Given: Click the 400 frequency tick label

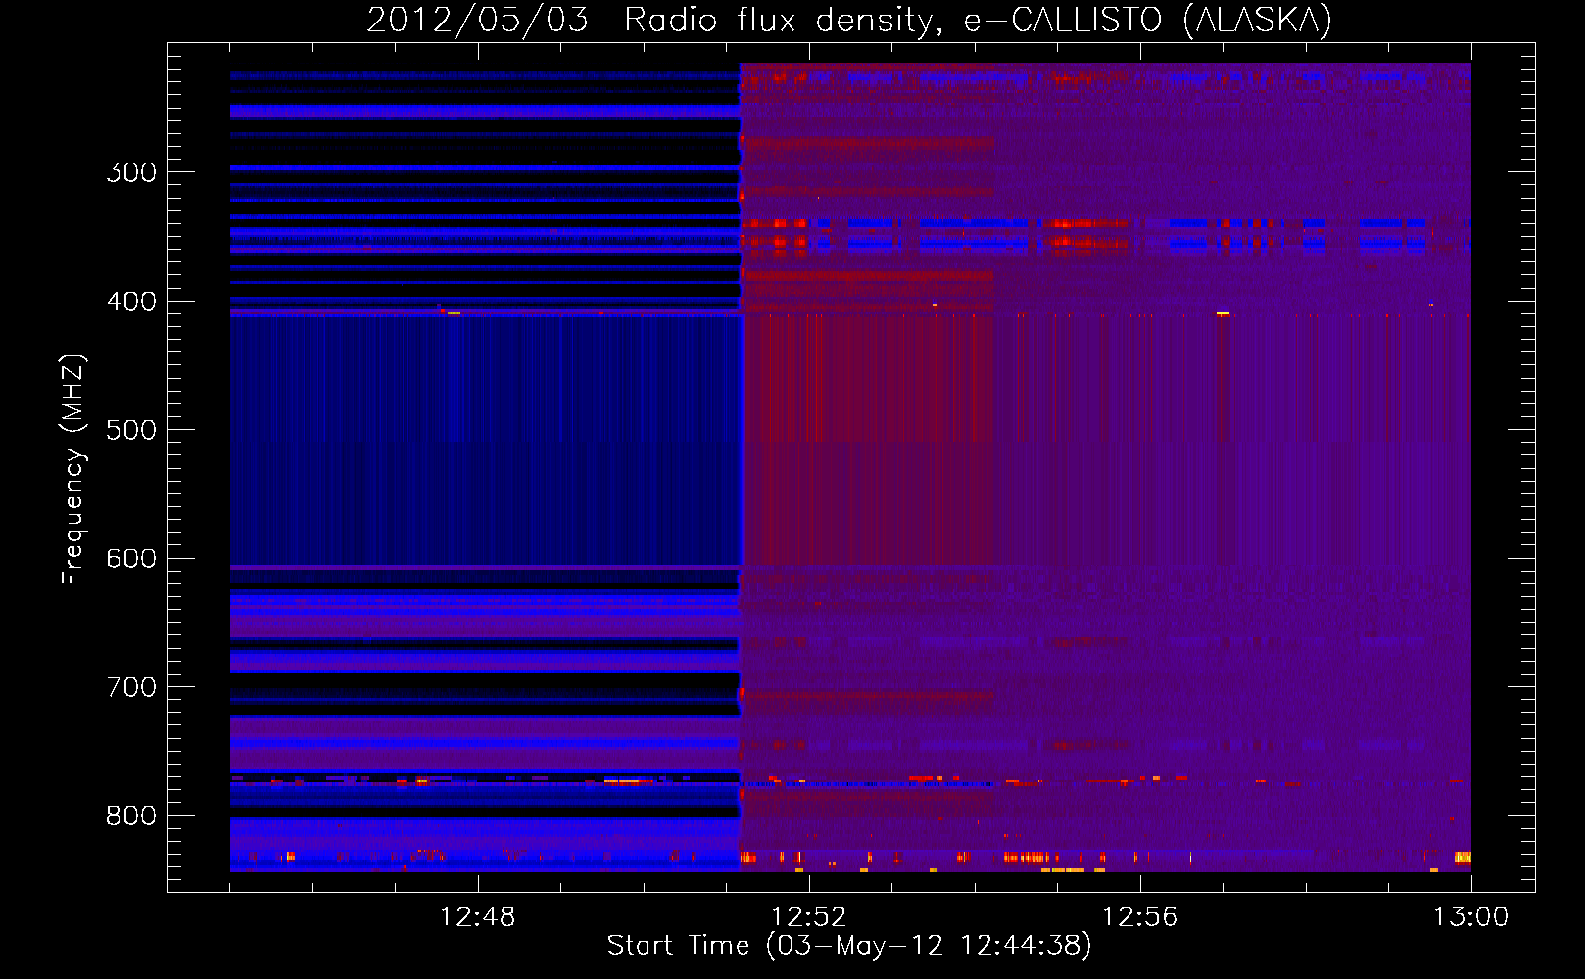Looking at the screenshot, I should click(x=131, y=302).
